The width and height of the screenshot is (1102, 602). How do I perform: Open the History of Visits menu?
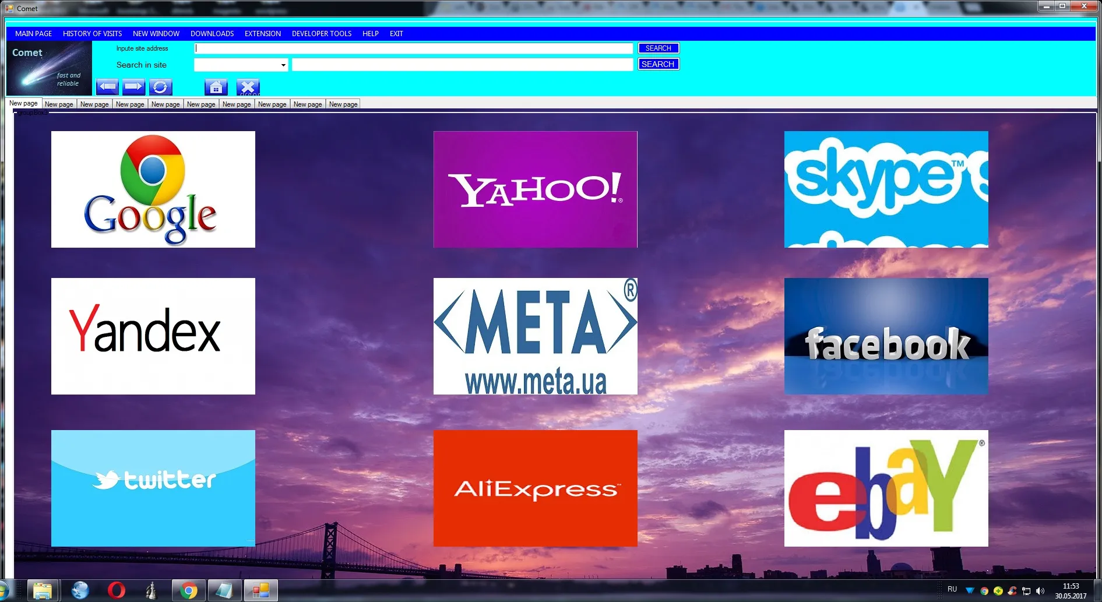pyautogui.click(x=92, y=34)
